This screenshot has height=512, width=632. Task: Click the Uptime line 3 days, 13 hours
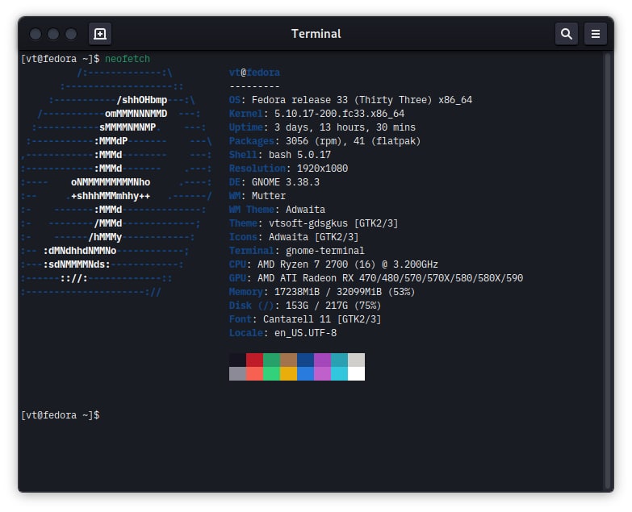[322, 127]
